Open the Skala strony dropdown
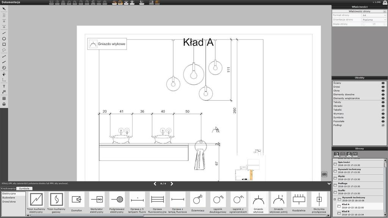388x218 pixels. coord(374,24)
